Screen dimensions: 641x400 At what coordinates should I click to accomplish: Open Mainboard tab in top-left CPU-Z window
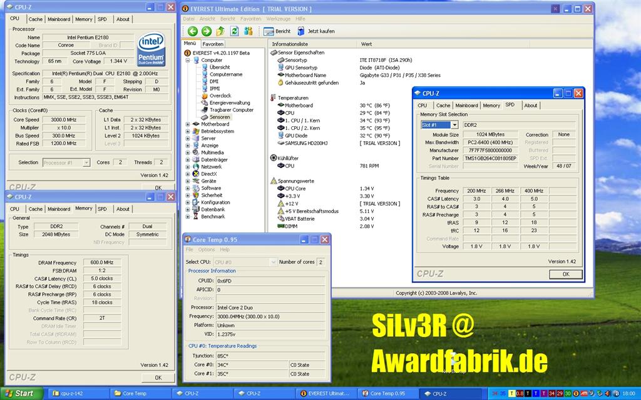pyautogui.click(x=59, y=19)
